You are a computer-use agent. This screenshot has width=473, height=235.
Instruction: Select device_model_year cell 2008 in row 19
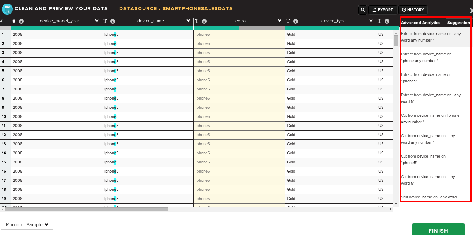(57, 199)
